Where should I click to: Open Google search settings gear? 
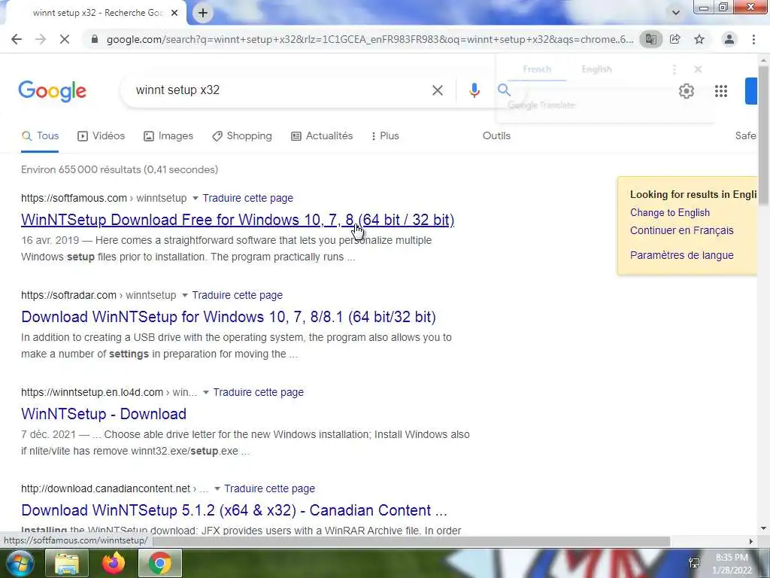686,91
